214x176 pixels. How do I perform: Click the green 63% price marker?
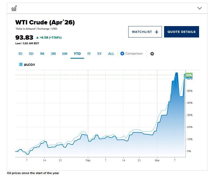(189, 75)
